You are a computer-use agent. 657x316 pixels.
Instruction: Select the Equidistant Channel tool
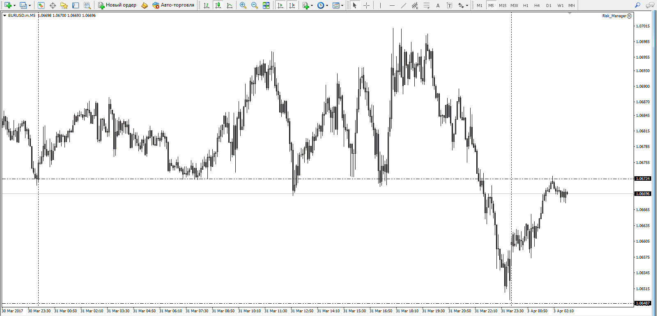pos(415,5)
